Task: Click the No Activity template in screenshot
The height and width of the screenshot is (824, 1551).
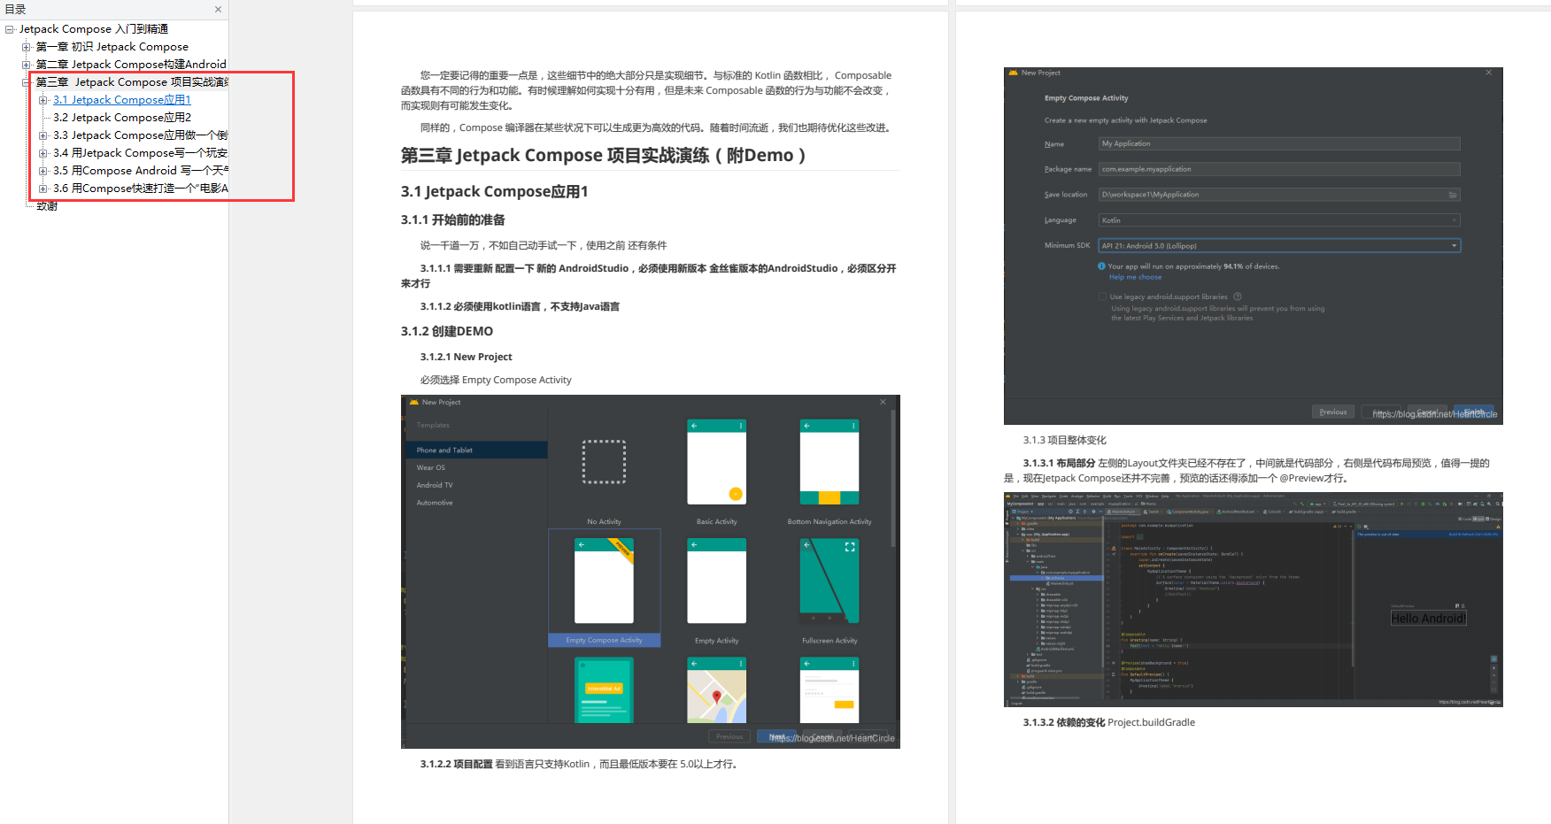Action: point(604,482)
